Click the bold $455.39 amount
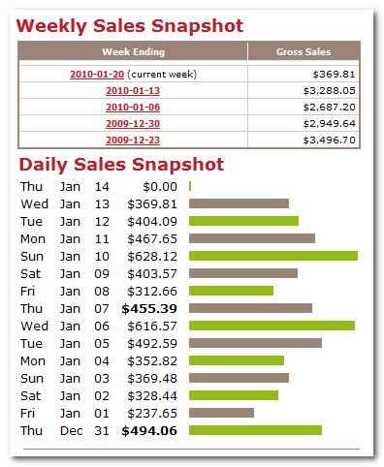This screenshot has height=467, width=384. [149, 309]
